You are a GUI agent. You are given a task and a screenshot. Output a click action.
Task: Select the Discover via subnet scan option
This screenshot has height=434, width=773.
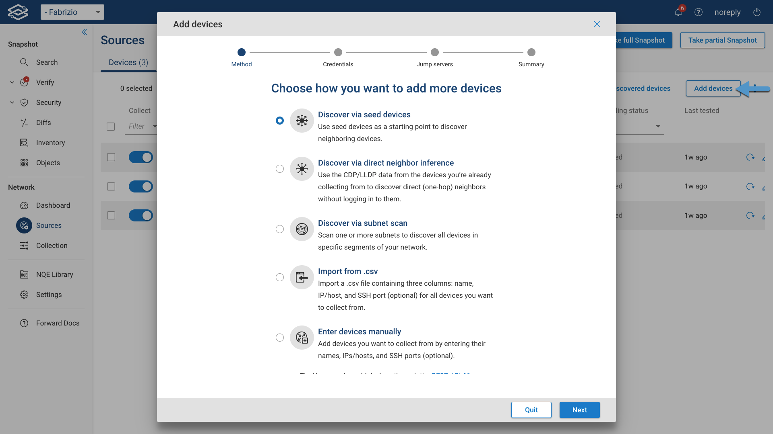[280, 229]
